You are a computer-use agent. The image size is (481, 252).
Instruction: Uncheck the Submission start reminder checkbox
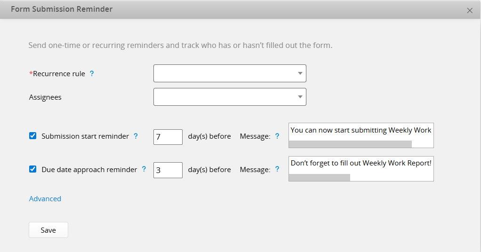point(33,136)
